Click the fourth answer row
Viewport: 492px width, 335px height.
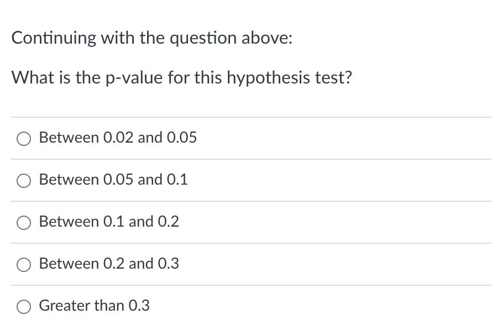pos(246,265)
